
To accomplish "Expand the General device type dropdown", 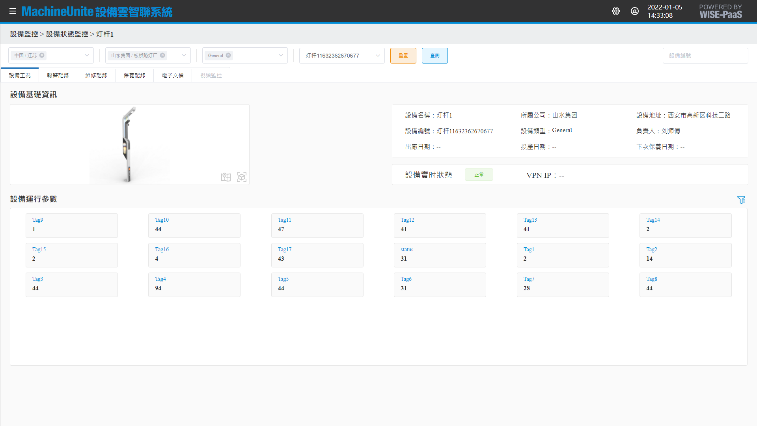I will pyautogui.click(x=281, y=56).
